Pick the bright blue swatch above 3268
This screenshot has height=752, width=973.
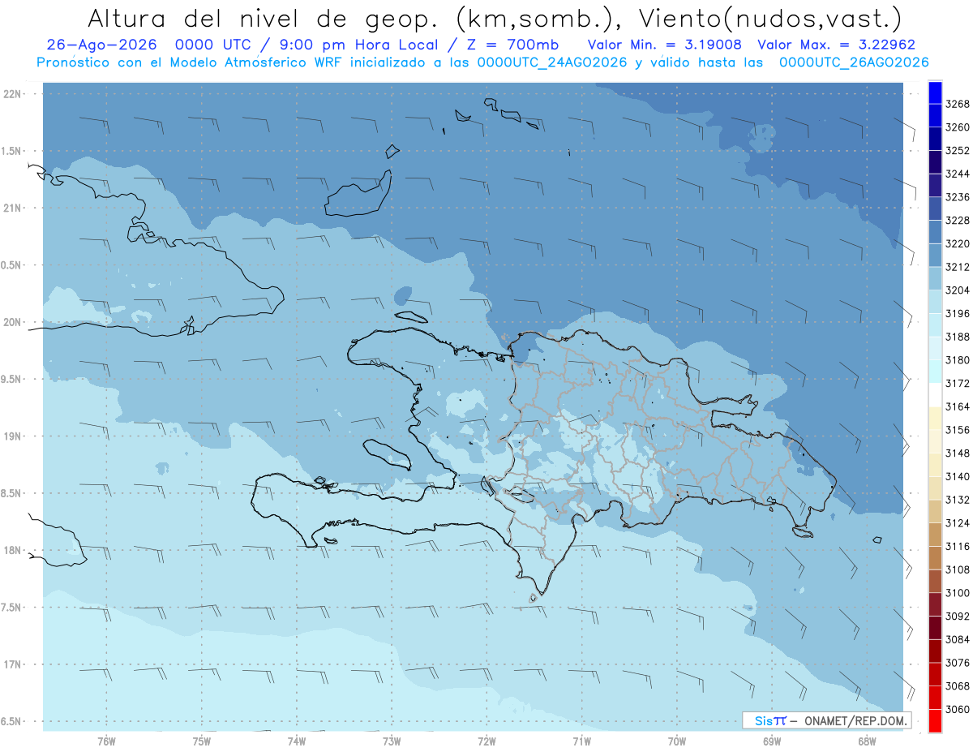click(x=935, y=92)
